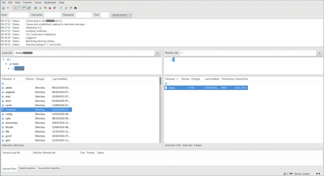Sort local files by Filesize header
The width and height of the screenshot is (324, 176).
[28, 79]
